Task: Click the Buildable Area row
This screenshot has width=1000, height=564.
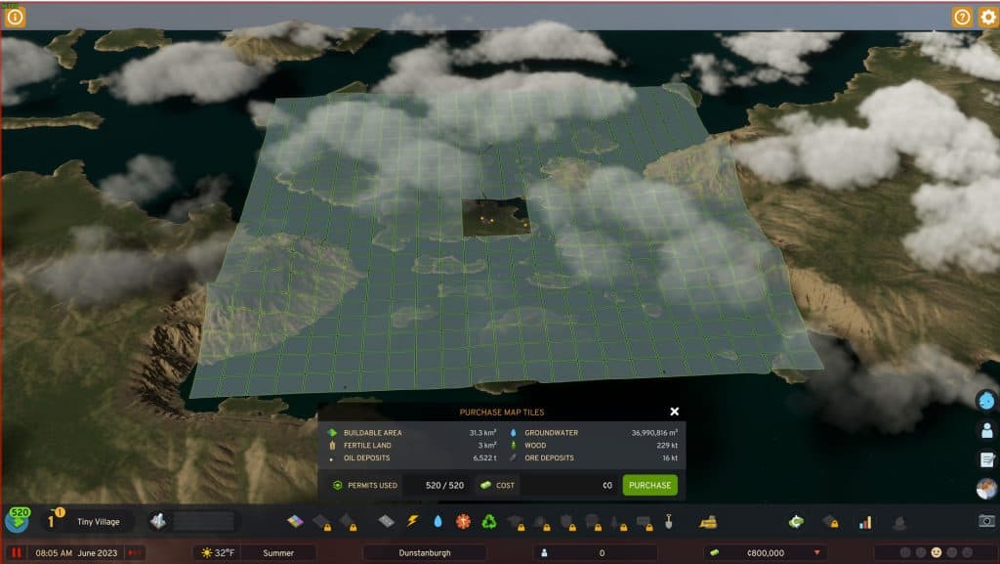Action: [x=411, y=433]
